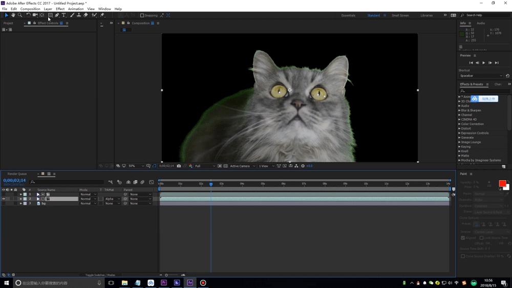Open the 50% magnification dropdown
This screenshot has height=288, width=512.
[133, 166]
